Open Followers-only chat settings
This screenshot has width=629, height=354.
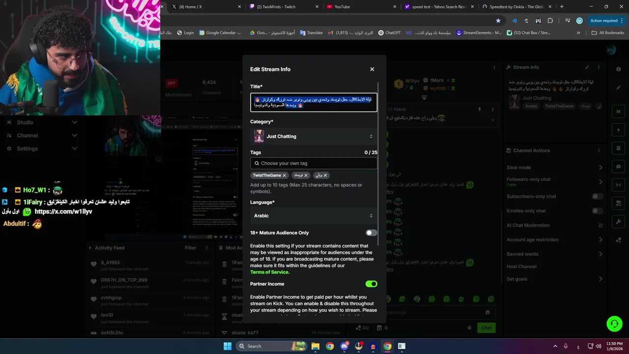(x=555, y=181)
